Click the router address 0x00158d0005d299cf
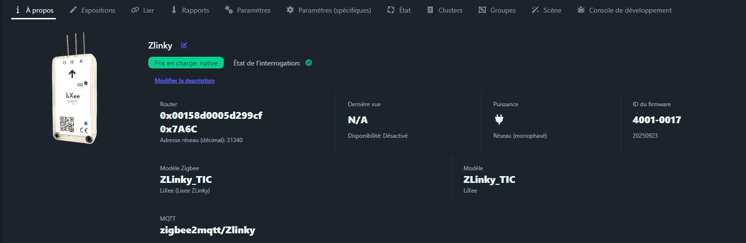The height and width of the screenshot is (243, 746). (x=211, y=115)
